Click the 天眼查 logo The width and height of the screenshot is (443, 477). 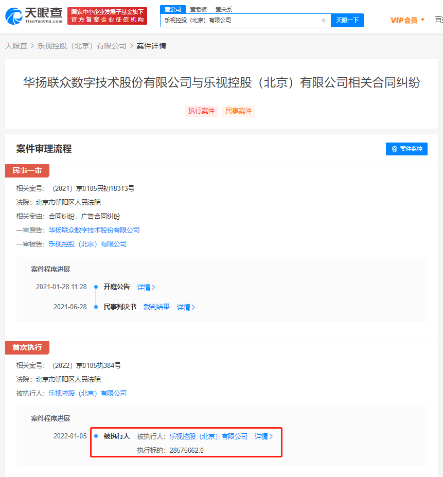tap(34, 16)
